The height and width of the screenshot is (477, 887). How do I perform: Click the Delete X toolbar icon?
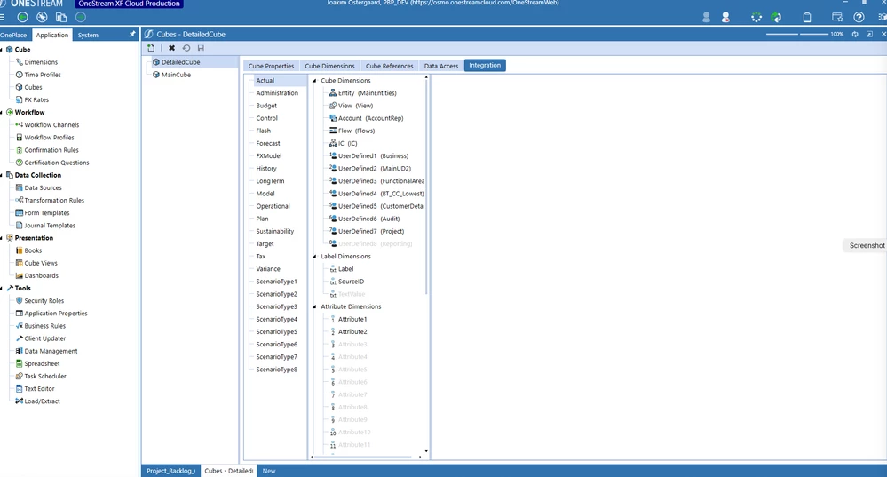tap(172, 48)
